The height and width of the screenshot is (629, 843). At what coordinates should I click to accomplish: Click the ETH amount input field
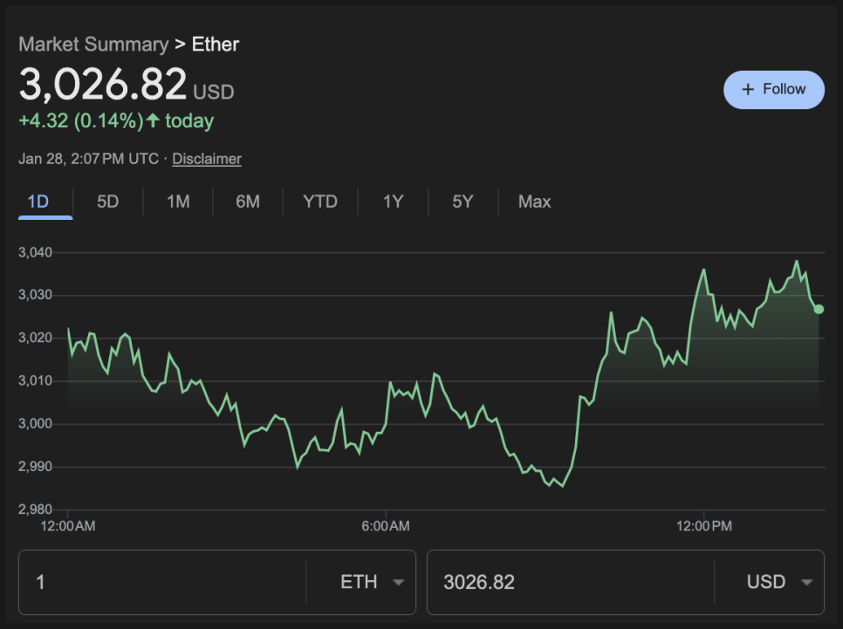(166, 582)
